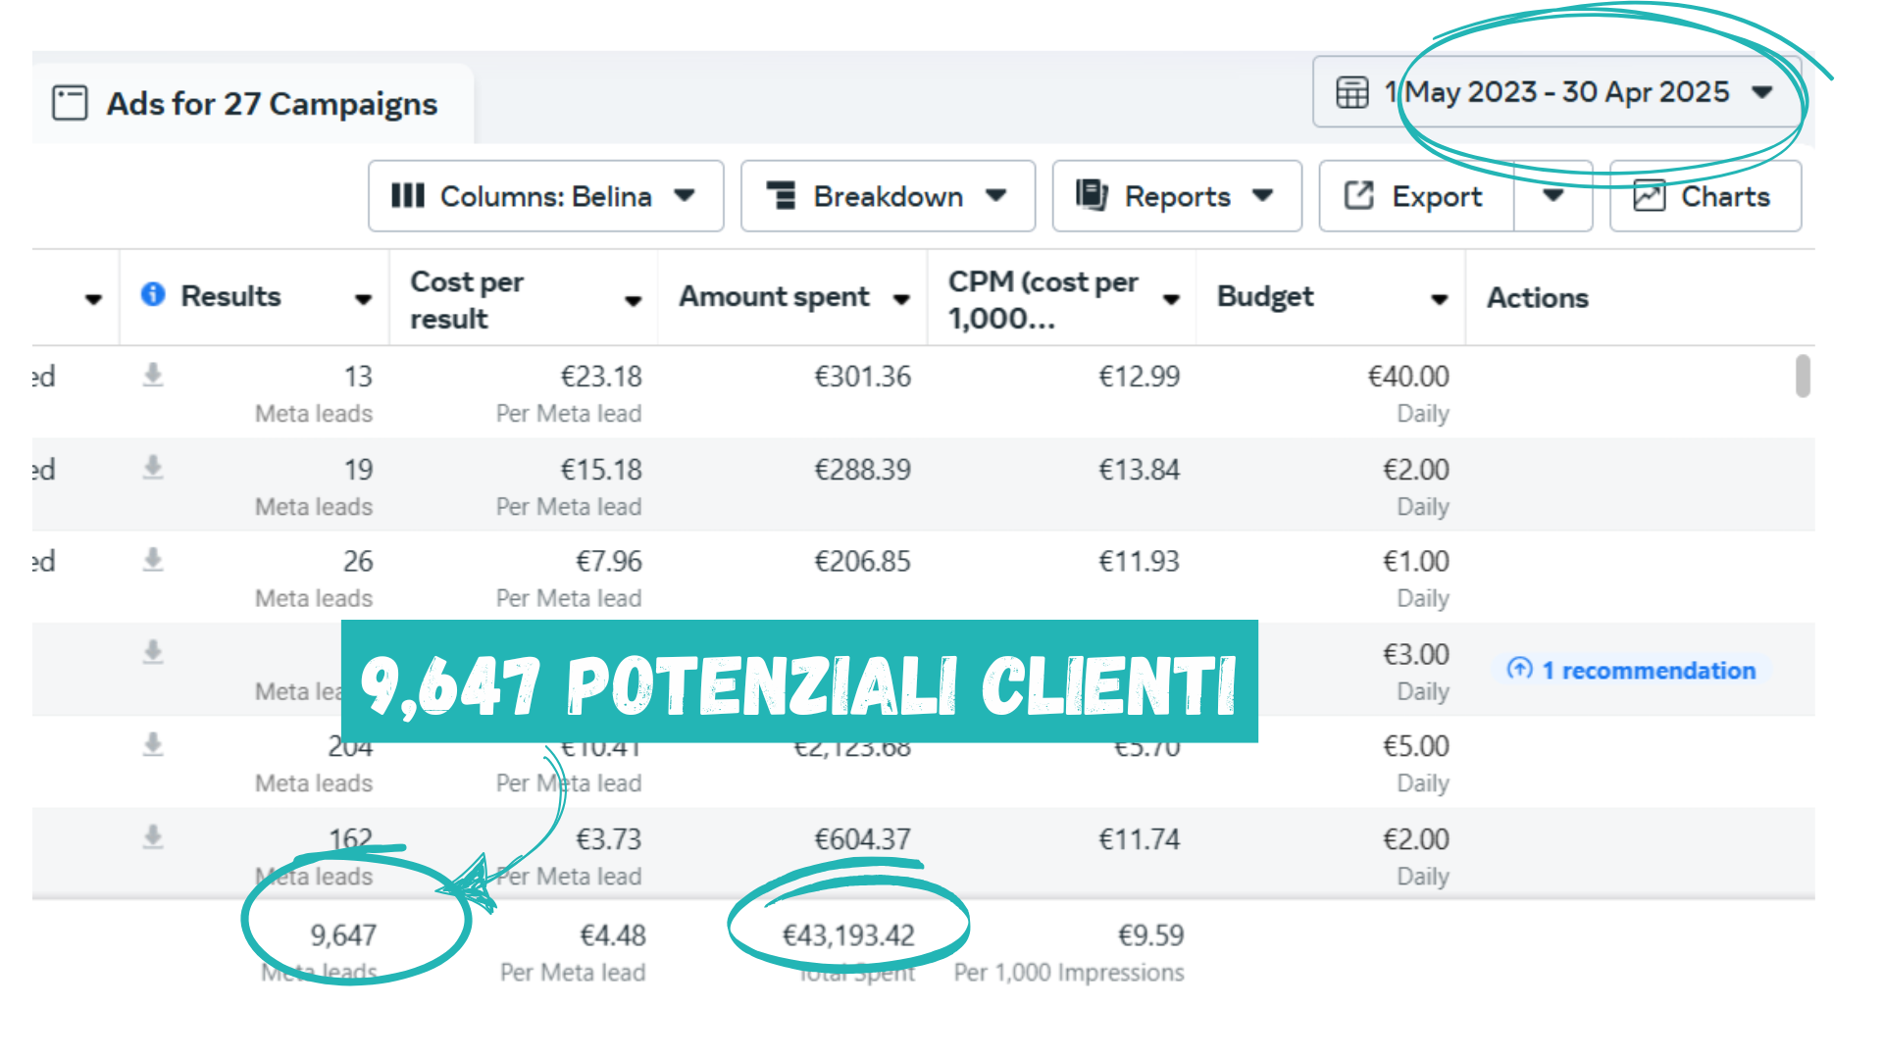Image resolution: width=1883 pixels, height=1059 pixels.
Task: Click the 9,647 total Meta leads value
Action: pos(343,935)
